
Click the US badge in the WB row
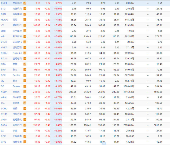(x=25, y=36)
